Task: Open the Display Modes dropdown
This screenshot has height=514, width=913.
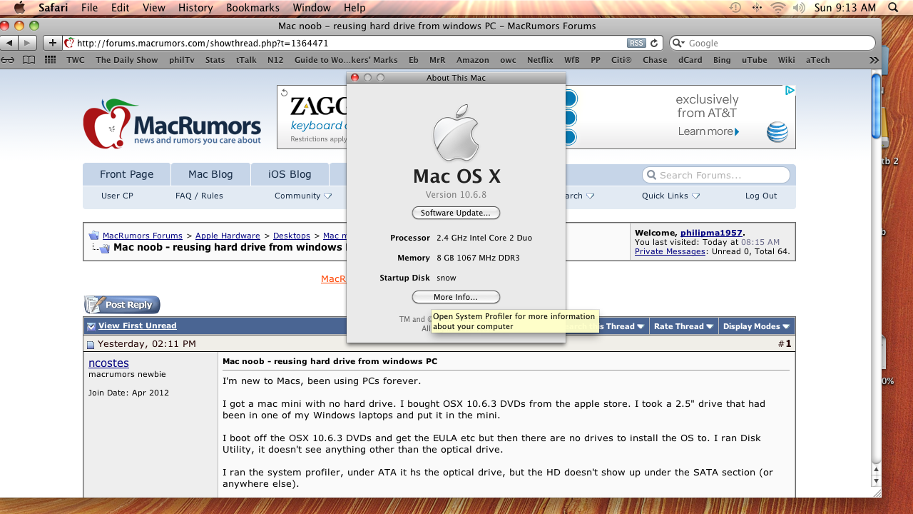Action: click(756, 326)
